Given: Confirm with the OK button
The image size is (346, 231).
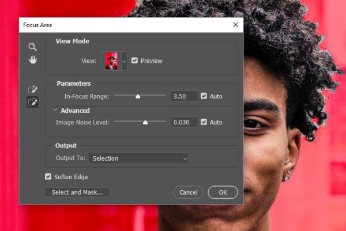Looking at the screenshot, I should [x=223, y=192].
